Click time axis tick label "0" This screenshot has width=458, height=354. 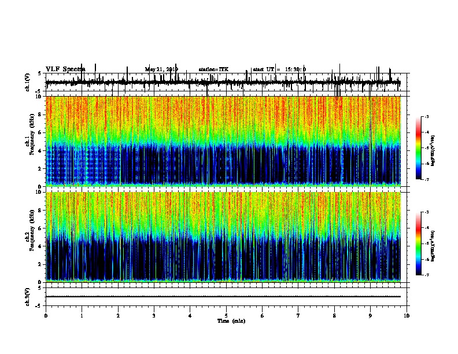[46, 316]
